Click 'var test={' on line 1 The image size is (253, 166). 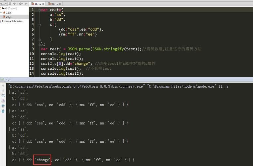[52, 10]
